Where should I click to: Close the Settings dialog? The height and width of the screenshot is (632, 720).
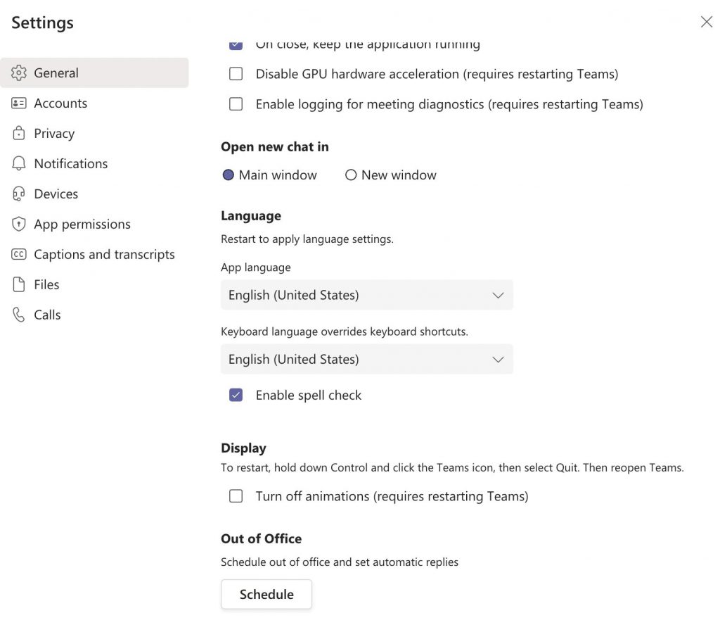(x=706, y=22)
